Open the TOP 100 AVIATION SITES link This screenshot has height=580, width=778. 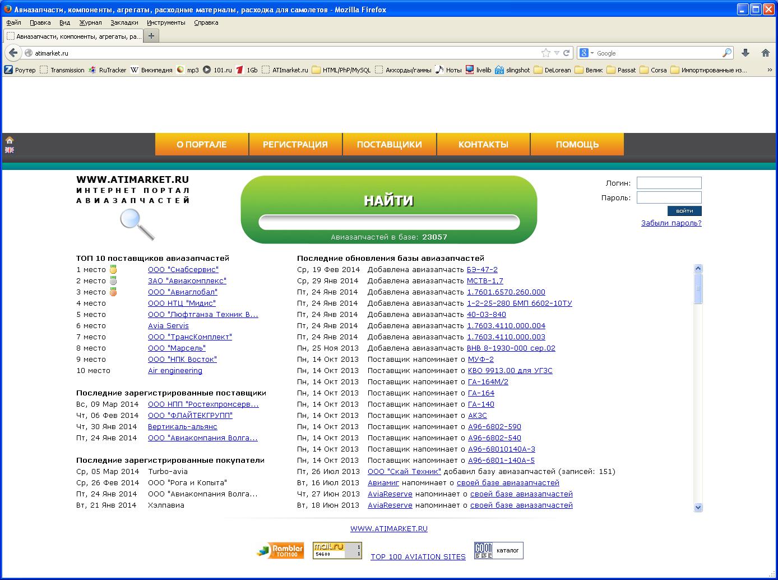coord(418,557)
